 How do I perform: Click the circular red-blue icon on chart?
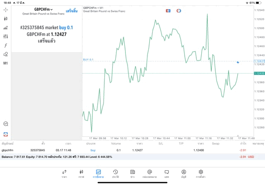click(x=179, y=11)
